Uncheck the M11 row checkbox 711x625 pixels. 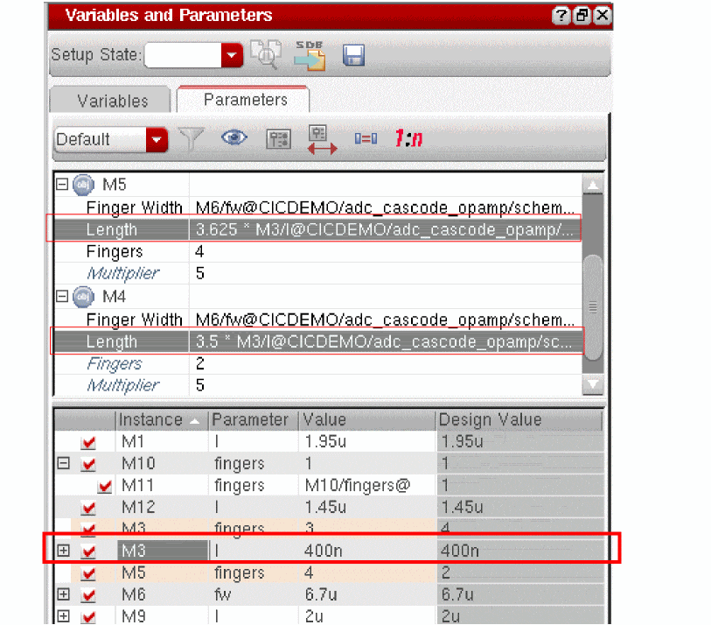[105, 486]
